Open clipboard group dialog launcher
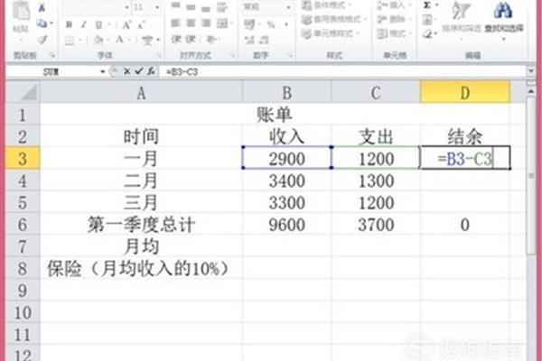The image size is (542, 361). [x=53, y=55]
